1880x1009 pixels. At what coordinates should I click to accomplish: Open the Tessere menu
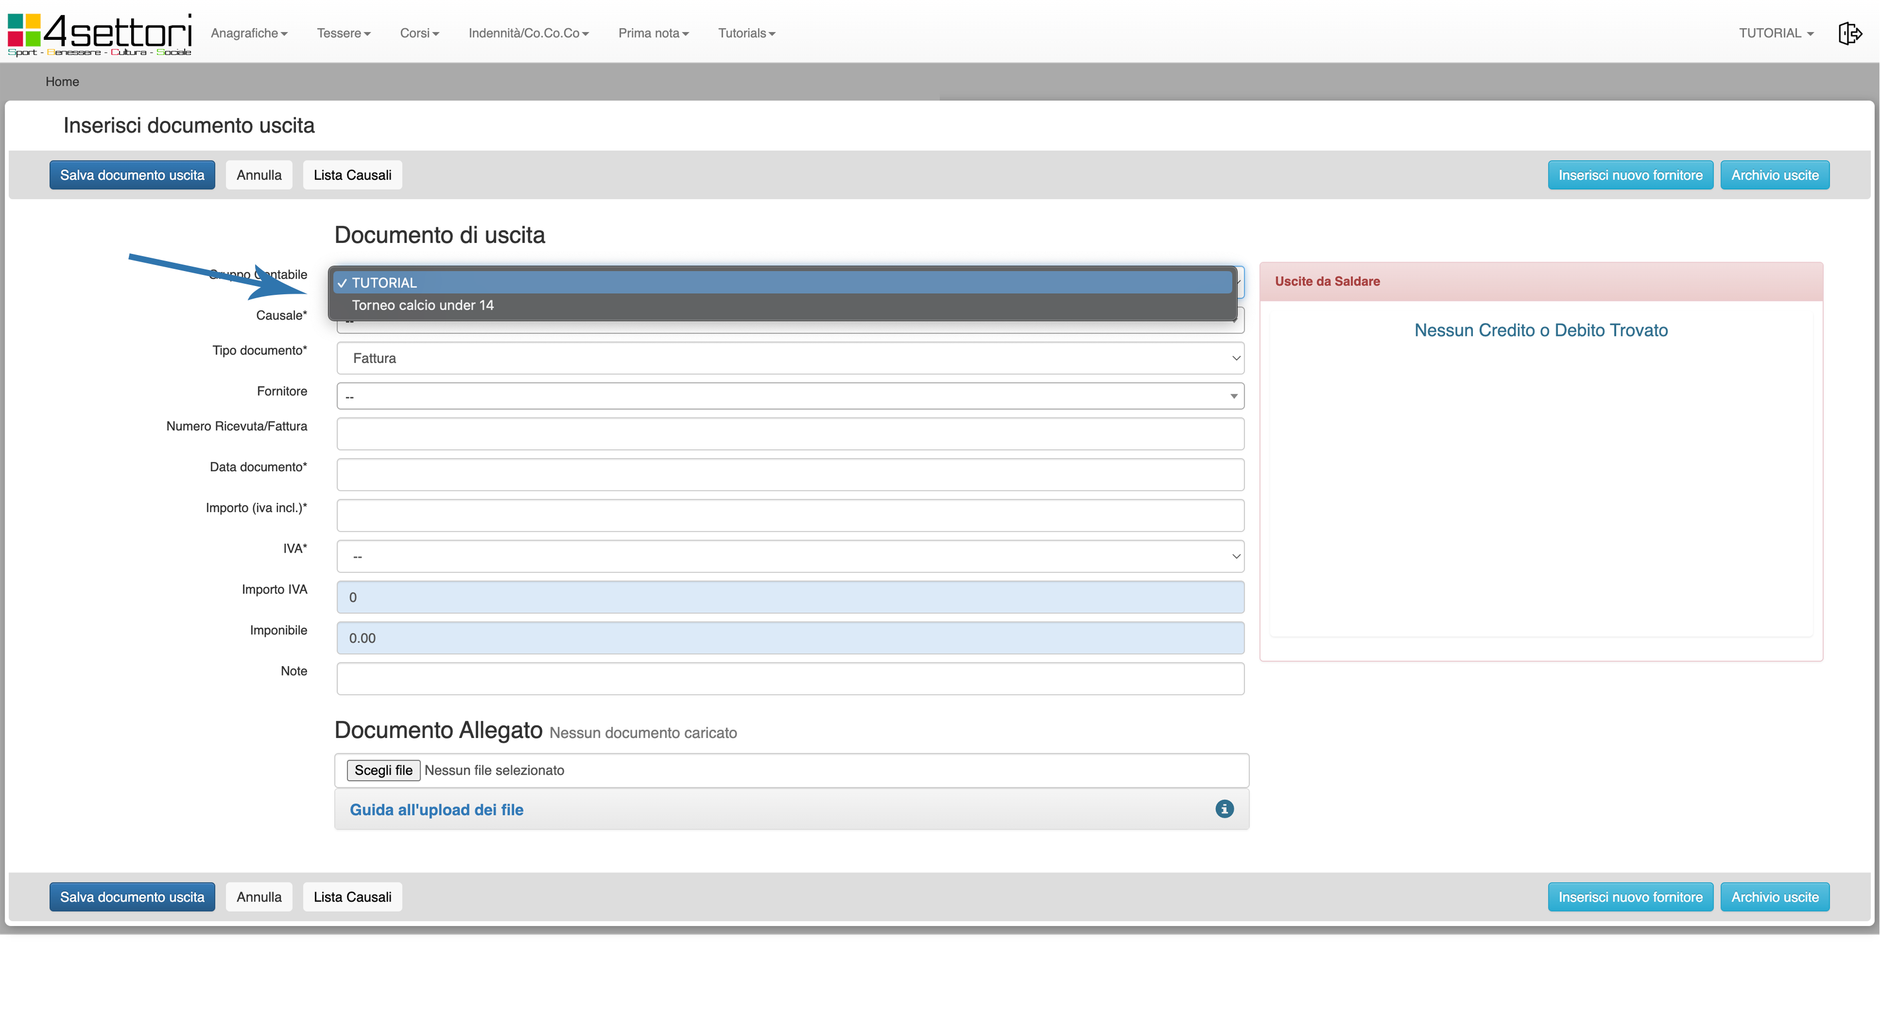[x=343, y=33]
